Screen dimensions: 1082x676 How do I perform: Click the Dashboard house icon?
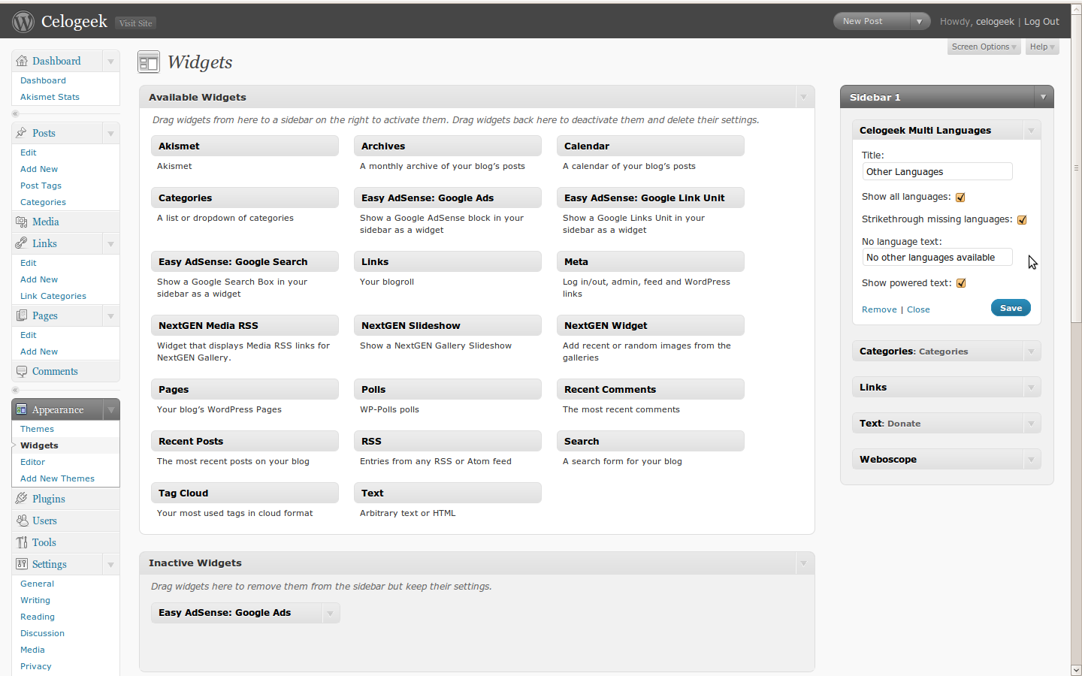click(22, 61)
